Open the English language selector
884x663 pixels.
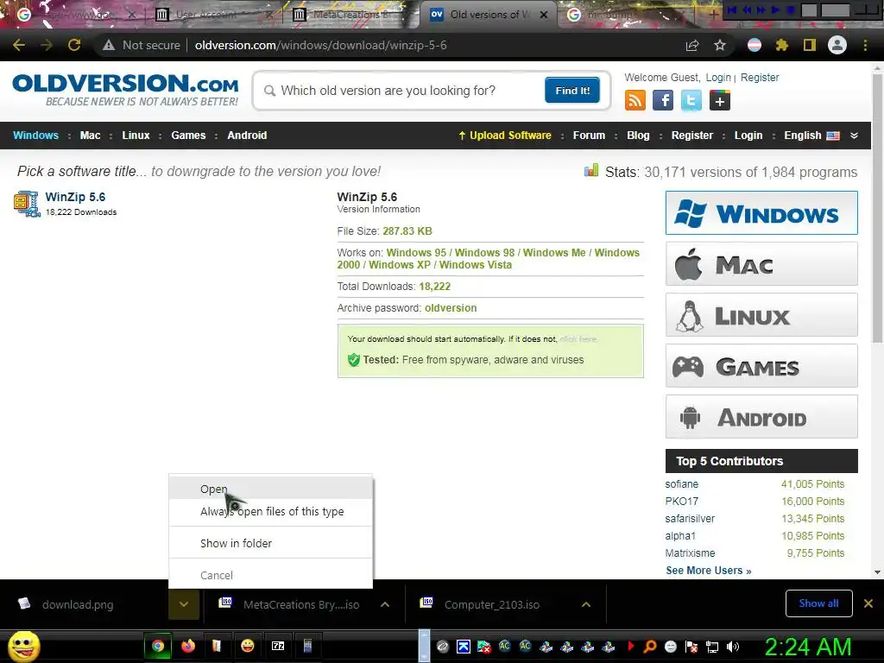pyautogui.click(x=811, y=136)
